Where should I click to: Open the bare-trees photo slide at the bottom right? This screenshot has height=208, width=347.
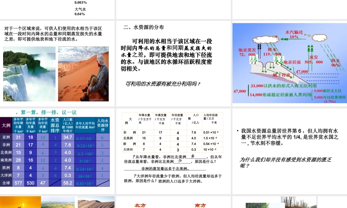pos(299,202)
